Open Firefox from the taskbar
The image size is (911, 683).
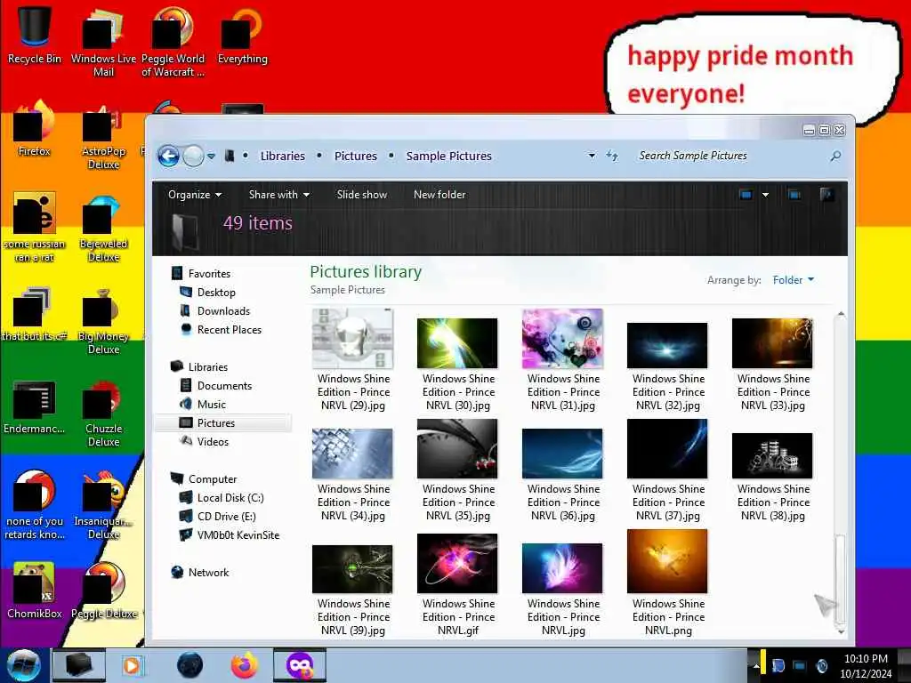pos(245,665)
